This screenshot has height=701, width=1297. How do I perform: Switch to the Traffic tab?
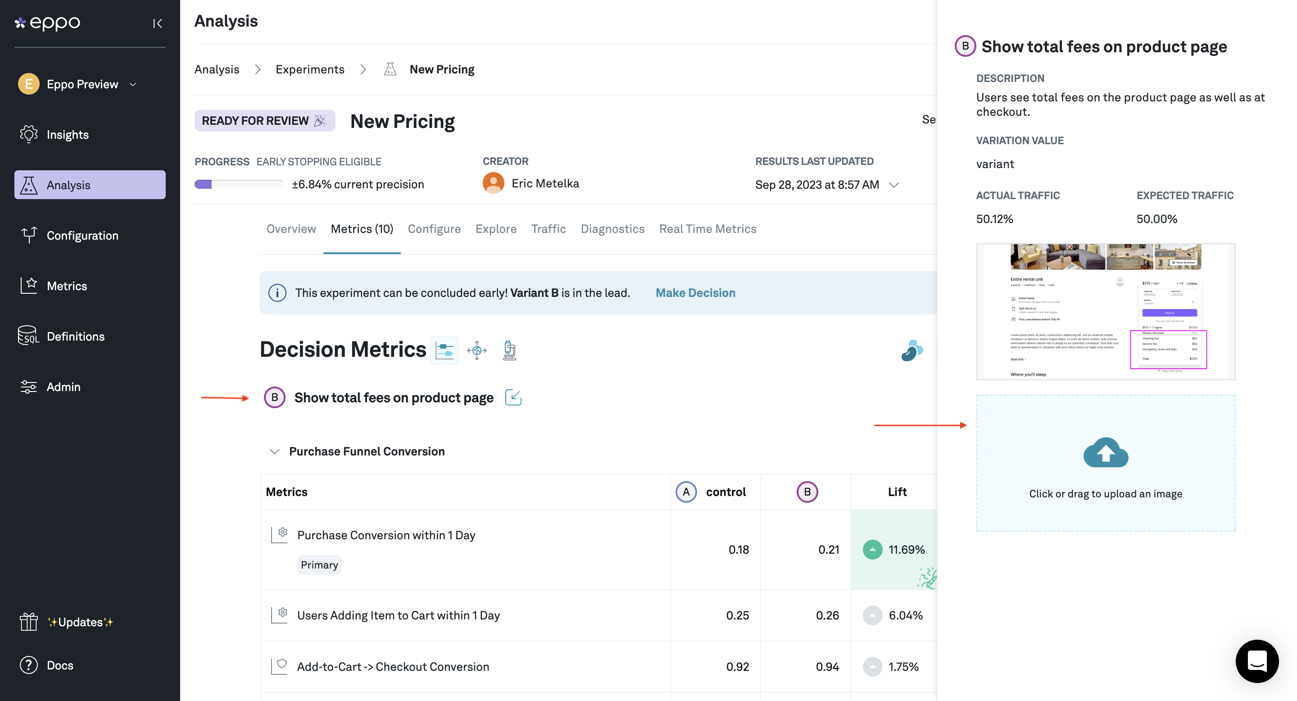click(549, 228)
